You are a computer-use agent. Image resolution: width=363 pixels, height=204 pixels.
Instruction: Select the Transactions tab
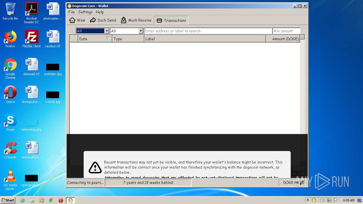171,20
